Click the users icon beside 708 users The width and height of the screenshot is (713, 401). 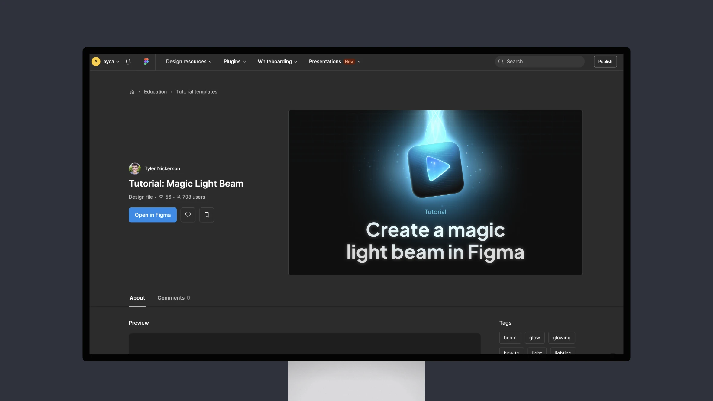pos(178,197)
